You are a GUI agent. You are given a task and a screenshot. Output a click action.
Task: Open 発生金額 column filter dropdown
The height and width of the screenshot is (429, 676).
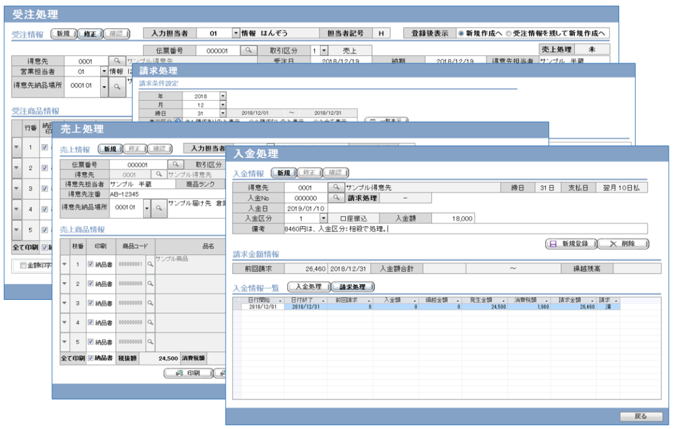tap(503, 300)
